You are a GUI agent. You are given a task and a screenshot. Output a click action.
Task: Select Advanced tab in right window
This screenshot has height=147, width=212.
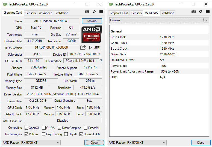click(152, 13)
